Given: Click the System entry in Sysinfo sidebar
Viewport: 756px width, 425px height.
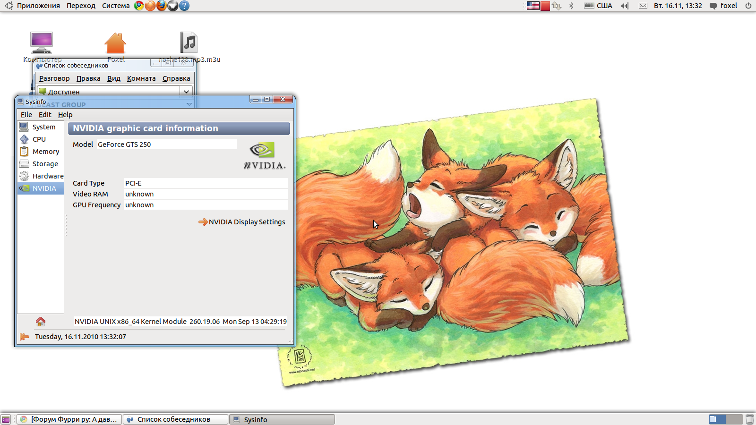Looking at the screenshot, I should pyautogui.click(x=43, y=127).
